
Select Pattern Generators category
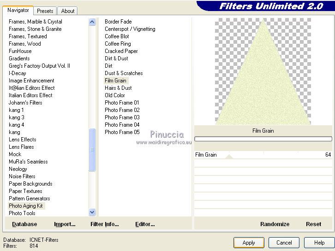30,198
